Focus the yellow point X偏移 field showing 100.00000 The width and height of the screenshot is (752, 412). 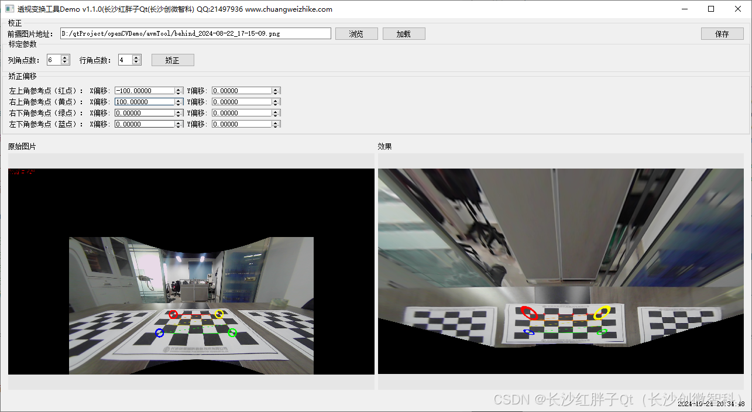[x=145, y=102]
